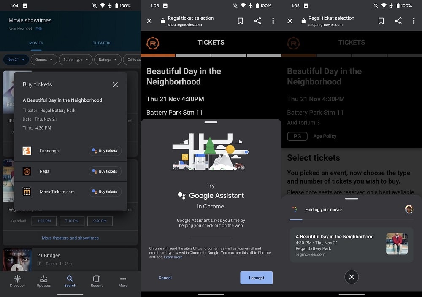This screenshot has width=422, height=297.
Task: Click the 21 Bridges title
Action: pos(49,256)
